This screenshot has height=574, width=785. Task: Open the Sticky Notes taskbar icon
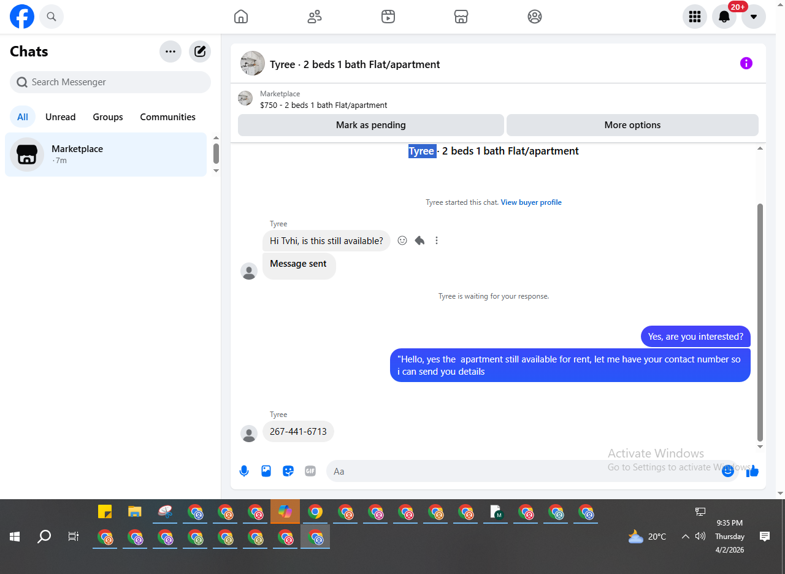[105, 511]
